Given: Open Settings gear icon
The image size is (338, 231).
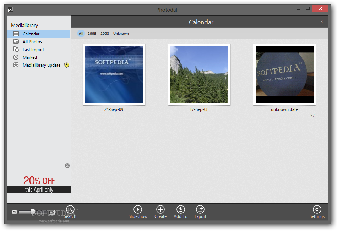Looking at the screenshot, I should (x=317, y=209).
